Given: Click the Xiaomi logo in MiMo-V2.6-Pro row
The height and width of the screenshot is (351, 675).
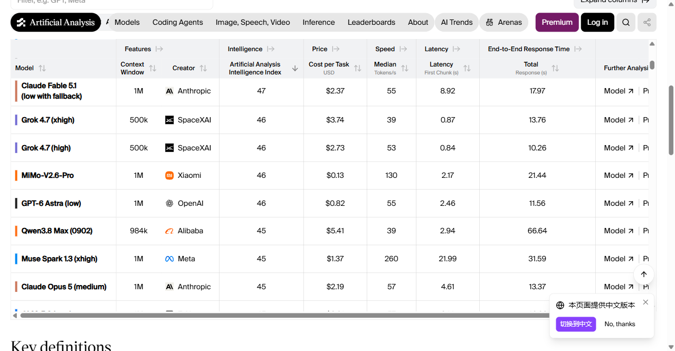Looking at the screenshot, I should (169, 175).
